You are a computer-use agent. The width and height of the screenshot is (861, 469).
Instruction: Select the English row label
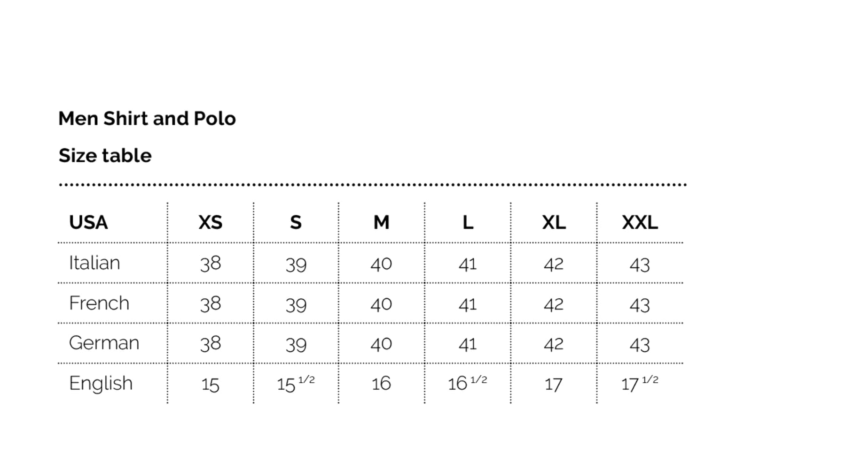101,383
